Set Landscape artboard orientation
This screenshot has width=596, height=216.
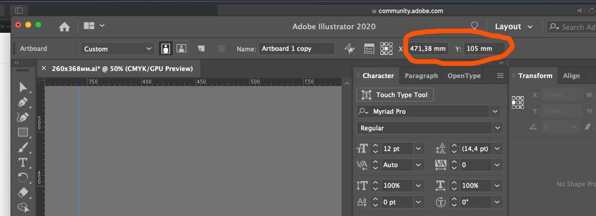pyautogui.click(x=181, y=49)
